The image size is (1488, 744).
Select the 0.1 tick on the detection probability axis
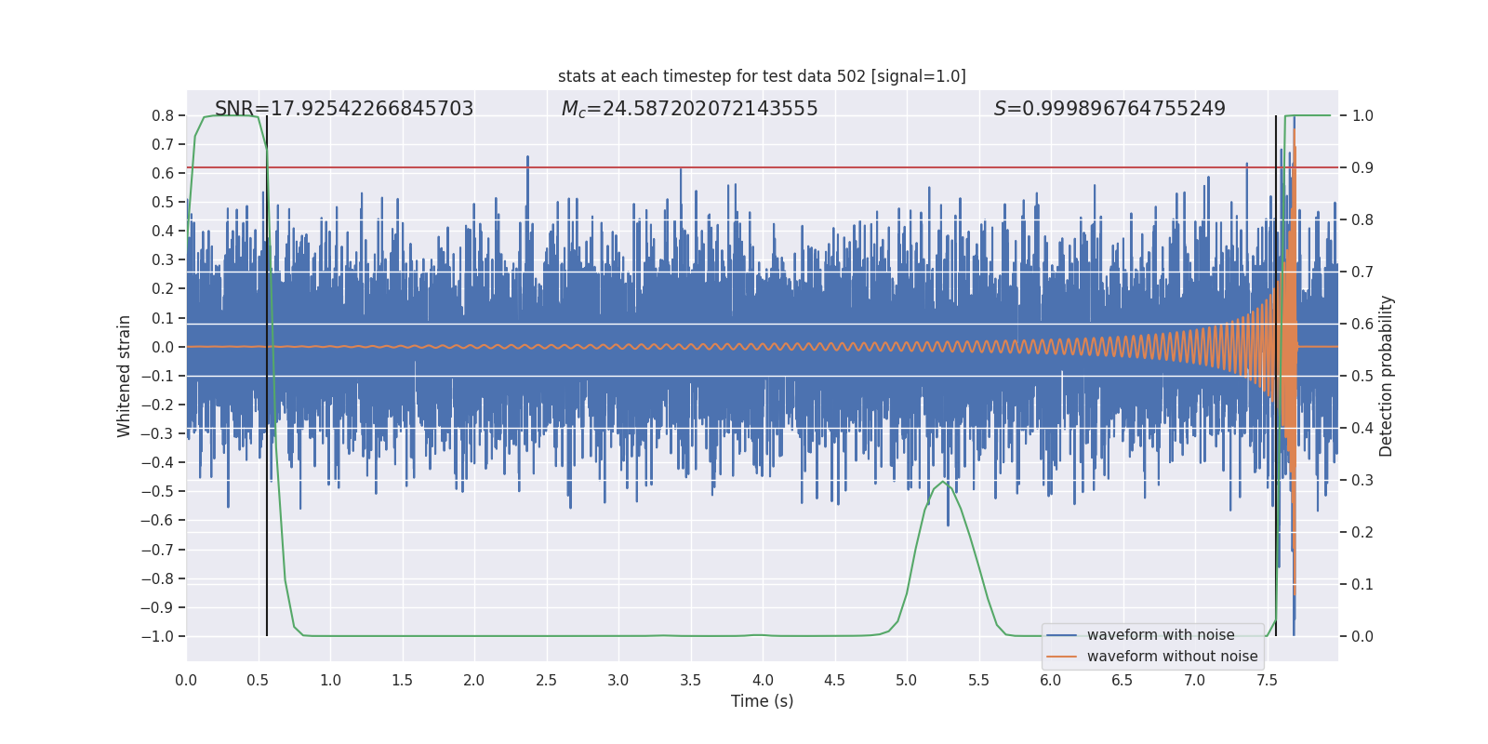tap(1362, 584)
